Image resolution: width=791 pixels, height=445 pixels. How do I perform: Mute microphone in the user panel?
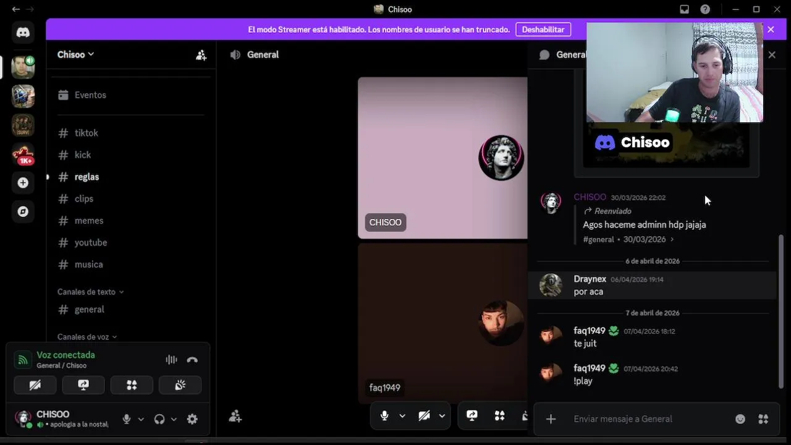click(127, 419)
